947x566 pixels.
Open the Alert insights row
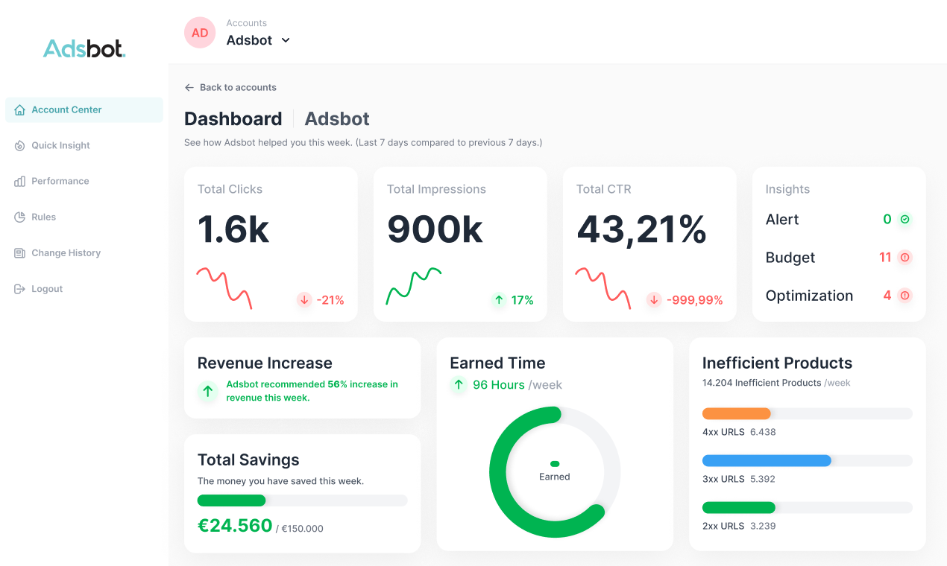(x=839, y=220)
